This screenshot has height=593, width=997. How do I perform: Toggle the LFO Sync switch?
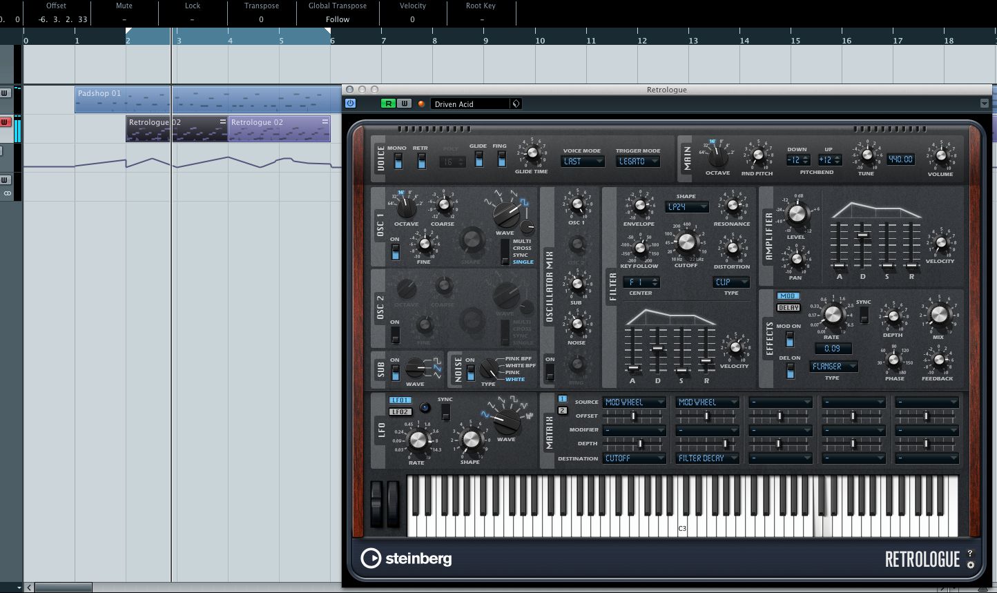pos(445,412)
